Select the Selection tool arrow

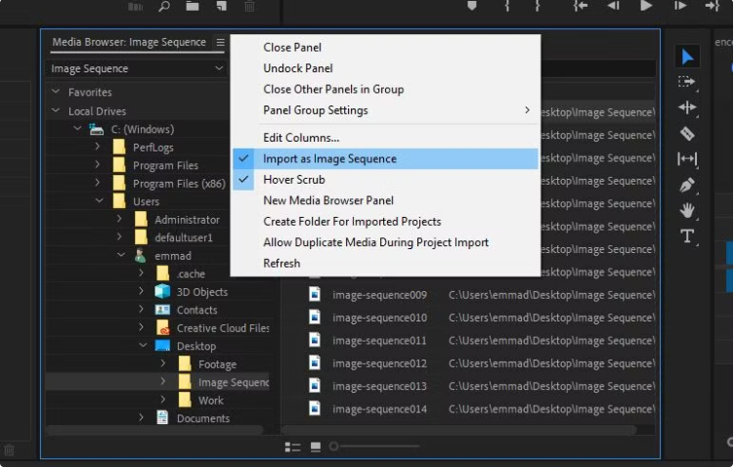(687, 57)
